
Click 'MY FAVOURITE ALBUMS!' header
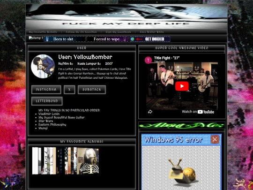click(x=82, y=142)
